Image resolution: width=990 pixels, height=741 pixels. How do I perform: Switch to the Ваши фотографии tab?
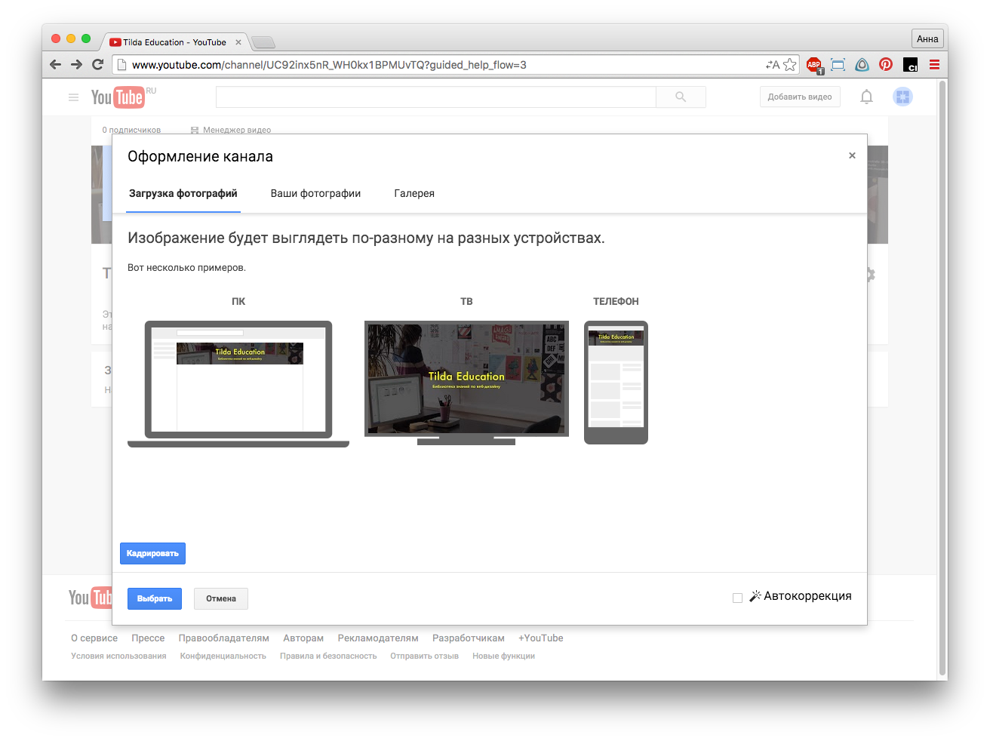(x=315, y=193)
